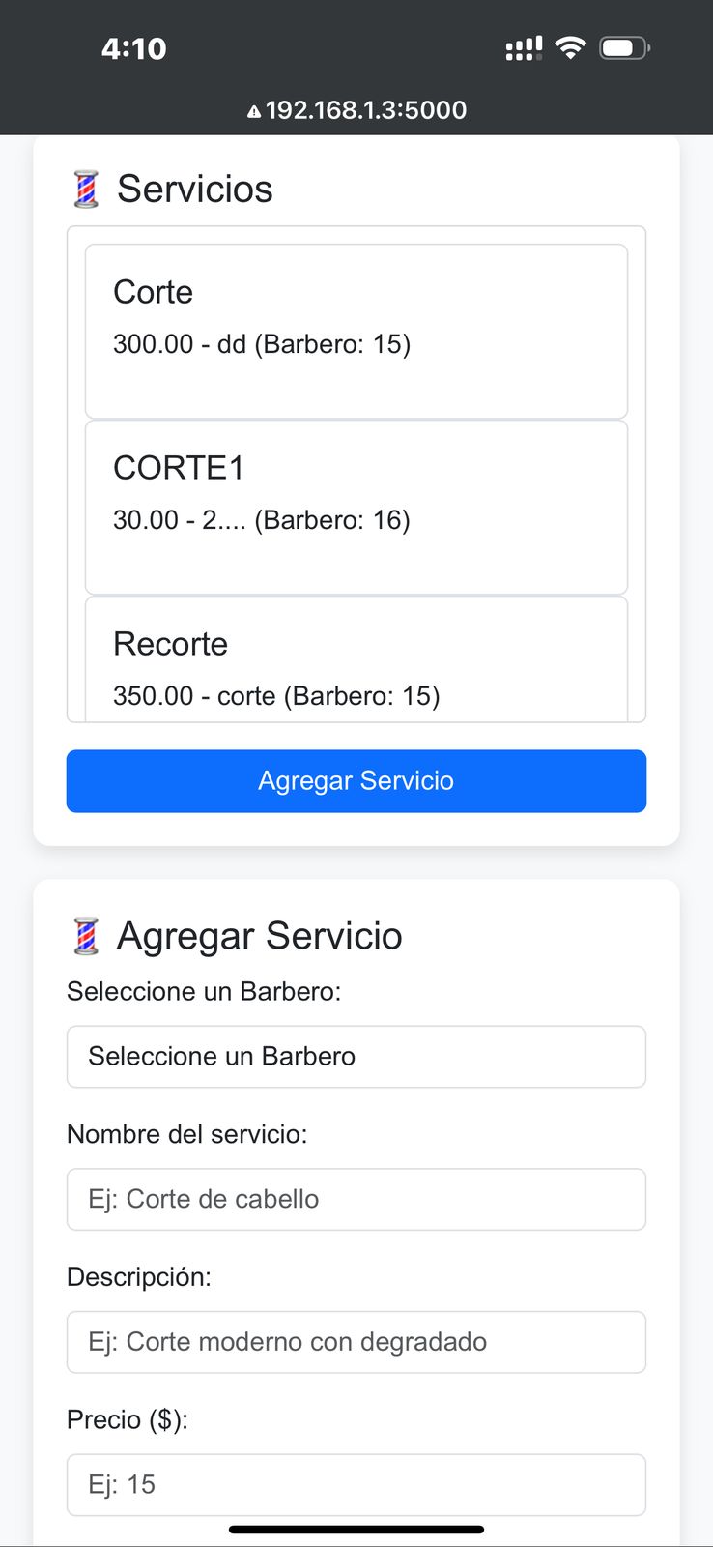Tap the battery indicator icon
The image size is (713, 1547).
(624, 47)
